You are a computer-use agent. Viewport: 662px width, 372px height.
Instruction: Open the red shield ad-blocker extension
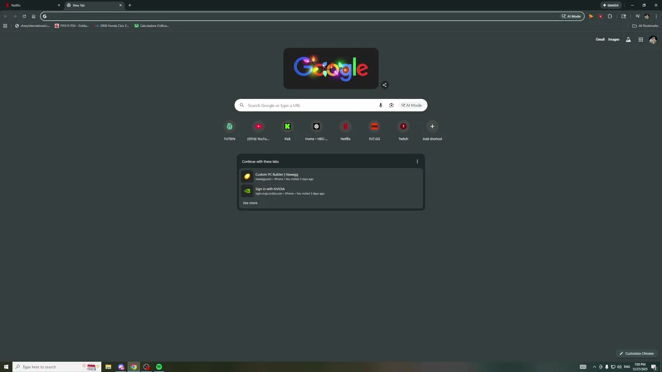(600, 16)
